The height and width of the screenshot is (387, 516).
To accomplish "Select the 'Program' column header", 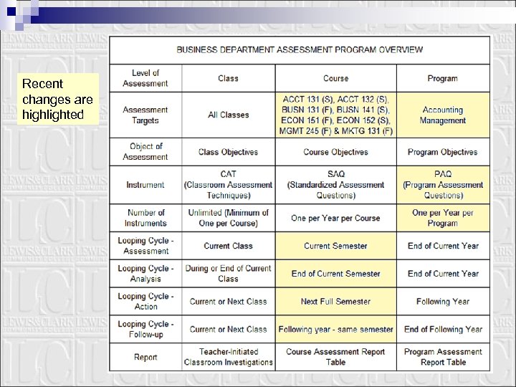I will coord(443,78).
